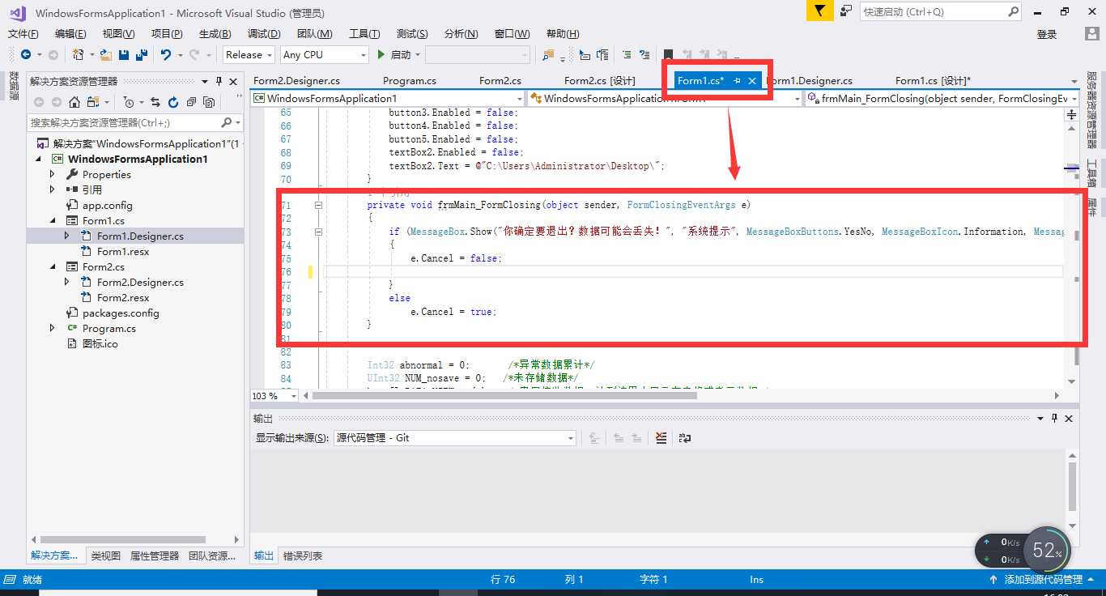Viewport: 1106px width, 596px height.
Task: Collapse the Form2.cs tree node
Action: coord(53,266)
